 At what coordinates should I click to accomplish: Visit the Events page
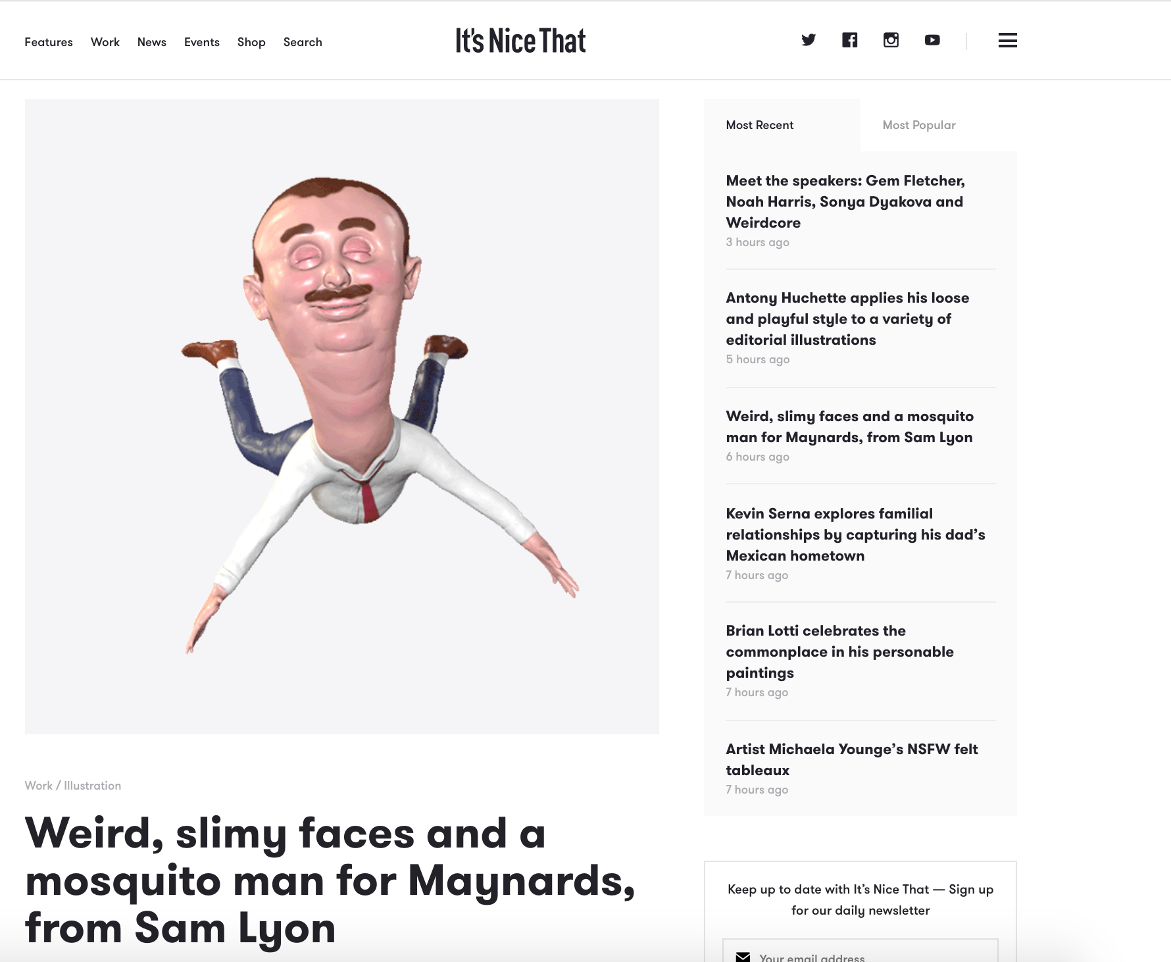(202, 42)
